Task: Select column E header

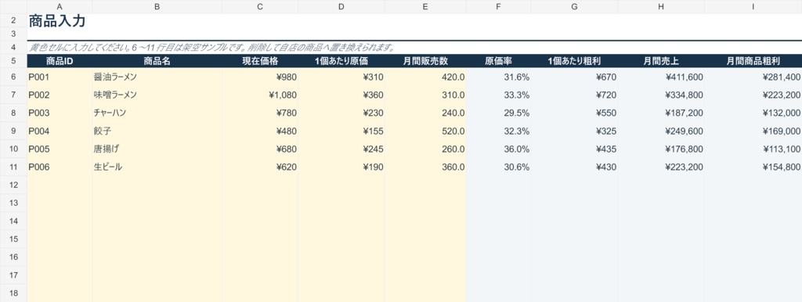Action: [425, 6]
